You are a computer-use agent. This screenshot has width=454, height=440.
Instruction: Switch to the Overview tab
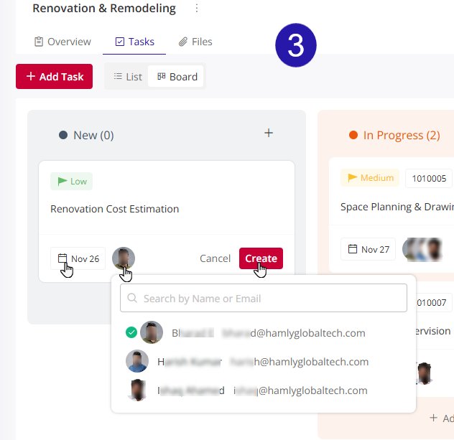point(62,42)
